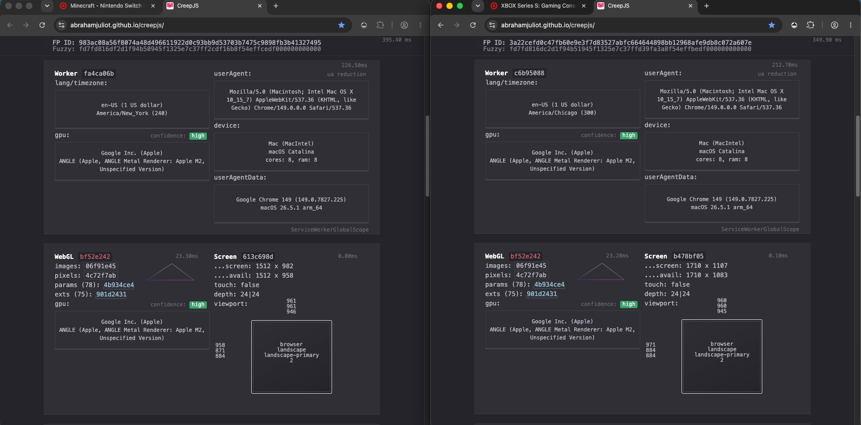Open params 4b934ce4 link in left window
The image size is (861, 425).
pyautogui.click(x=119, y=285)
